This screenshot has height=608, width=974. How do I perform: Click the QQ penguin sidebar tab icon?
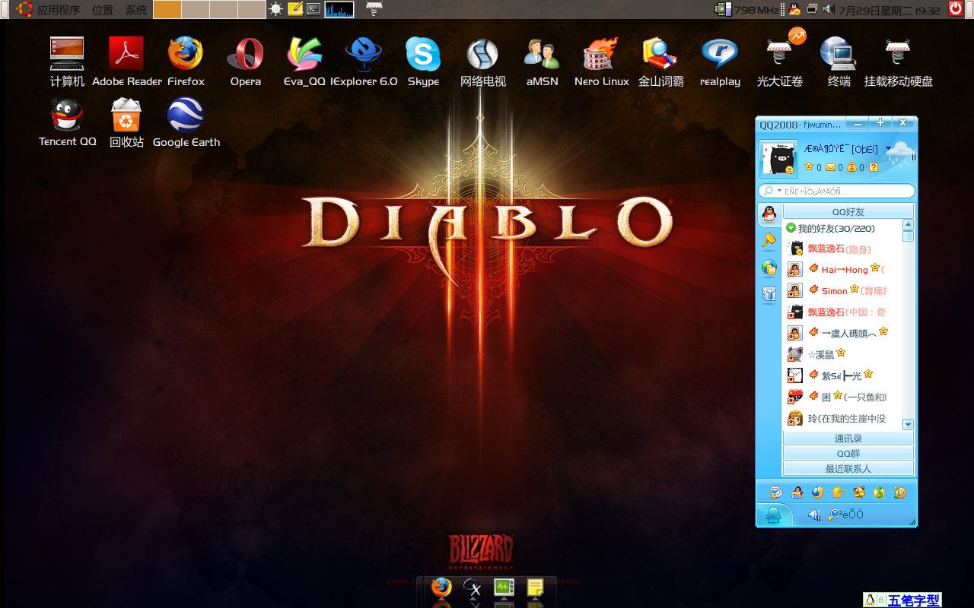[769, 214]
